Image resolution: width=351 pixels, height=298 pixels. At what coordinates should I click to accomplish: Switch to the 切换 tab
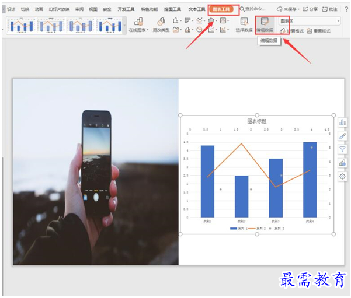25,9
